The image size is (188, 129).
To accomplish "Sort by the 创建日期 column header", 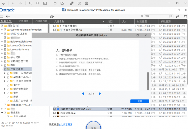I will [x=146, y=22].
